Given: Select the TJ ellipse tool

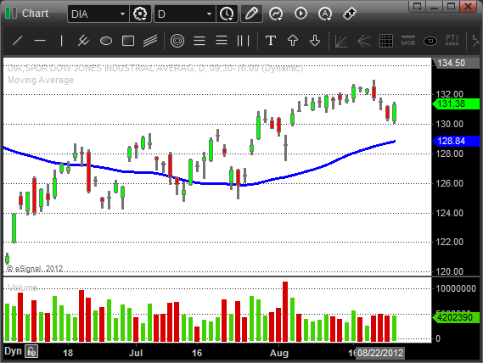Looking at the screenshot, I should click(430, 41).
